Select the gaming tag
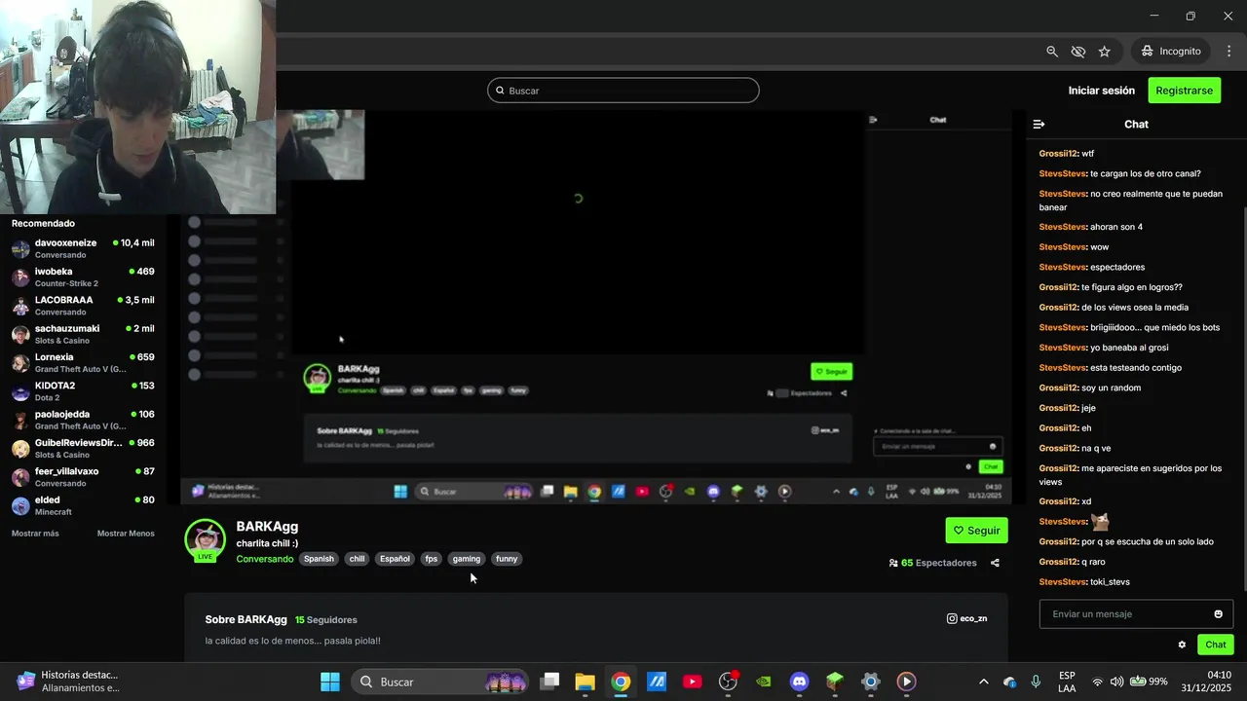Screen dimensions: 1247x701 click(x=467, y=559)
